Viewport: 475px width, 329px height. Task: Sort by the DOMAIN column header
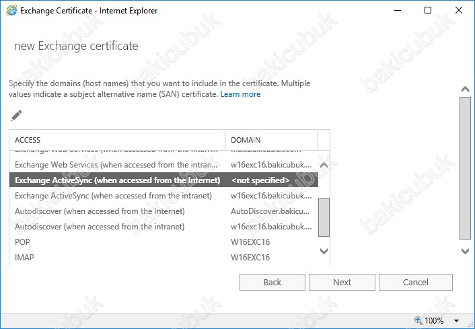pos(271,140)
